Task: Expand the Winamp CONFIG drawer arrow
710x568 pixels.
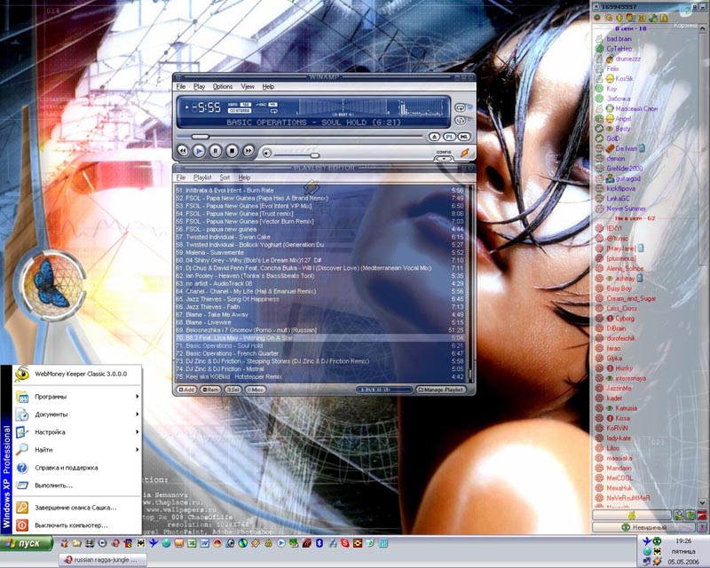Action: pyautogui.click(x=445, y=159)
